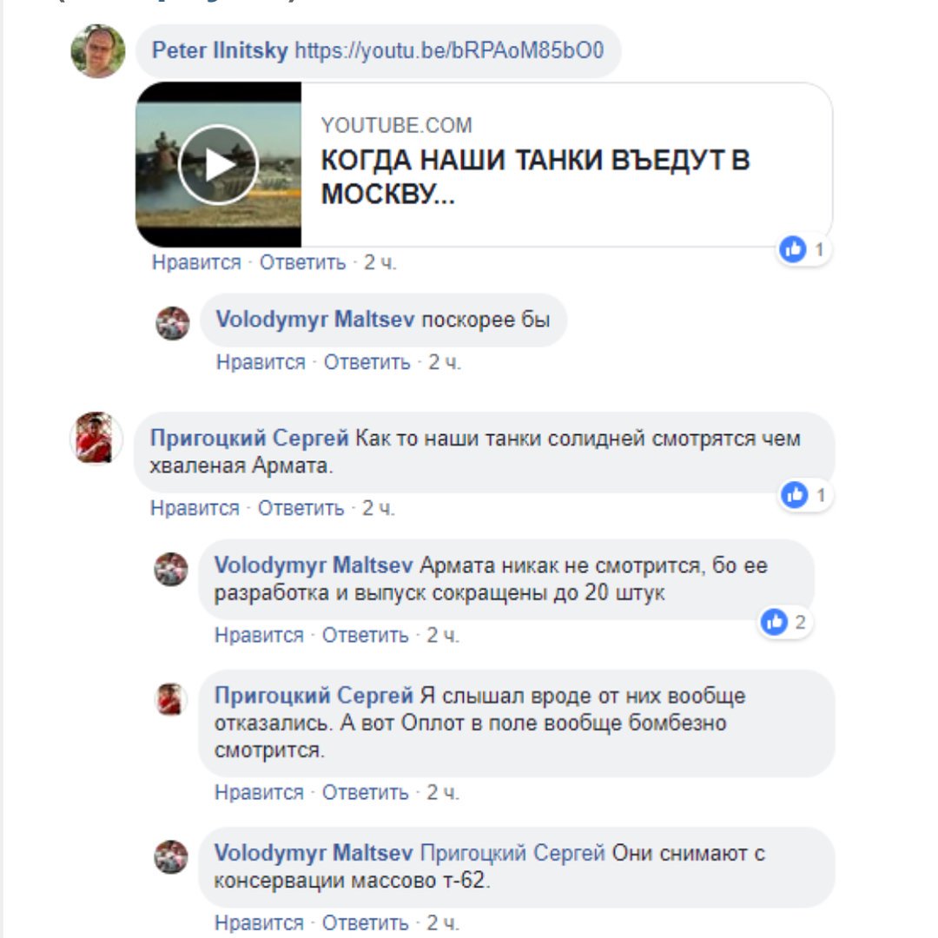Open Пригоцкий Сергей's small avatar on Оплот reply
The height and width of the screenshot is (938, 938).
pyautogui.click(x=171, y=698)
